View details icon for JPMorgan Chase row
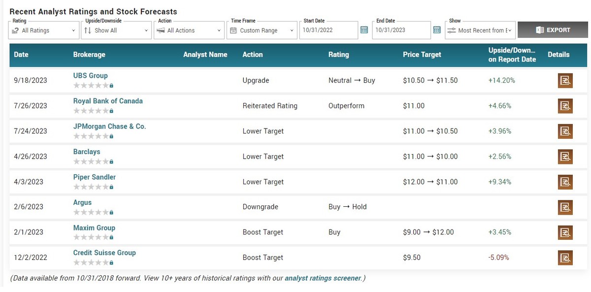Viewport: 591px width, 292px height. 565,131
